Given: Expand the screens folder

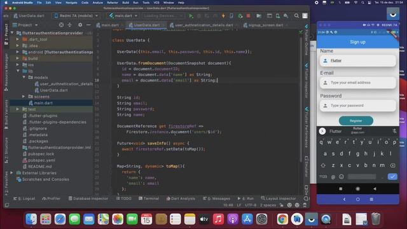Looking at the screenshot, I should pos(24,96).
